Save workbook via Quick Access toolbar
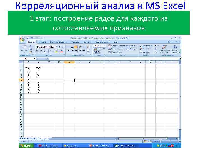This screenshot has height=151, width=202. [28, 38]
